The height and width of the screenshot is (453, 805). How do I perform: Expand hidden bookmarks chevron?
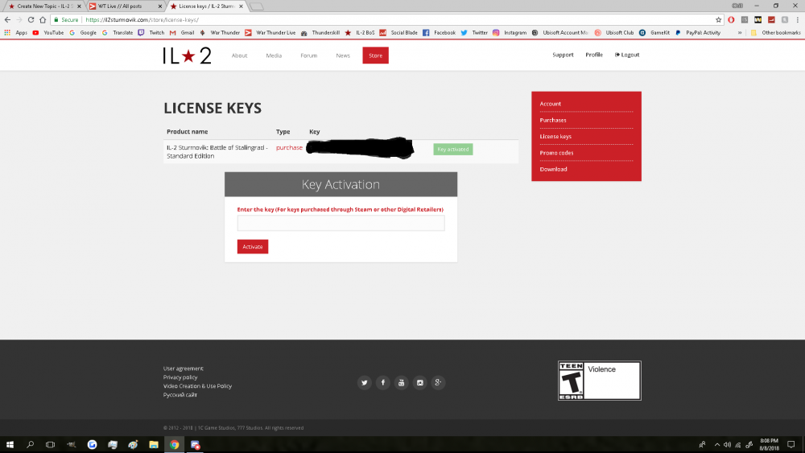(740, 32)
